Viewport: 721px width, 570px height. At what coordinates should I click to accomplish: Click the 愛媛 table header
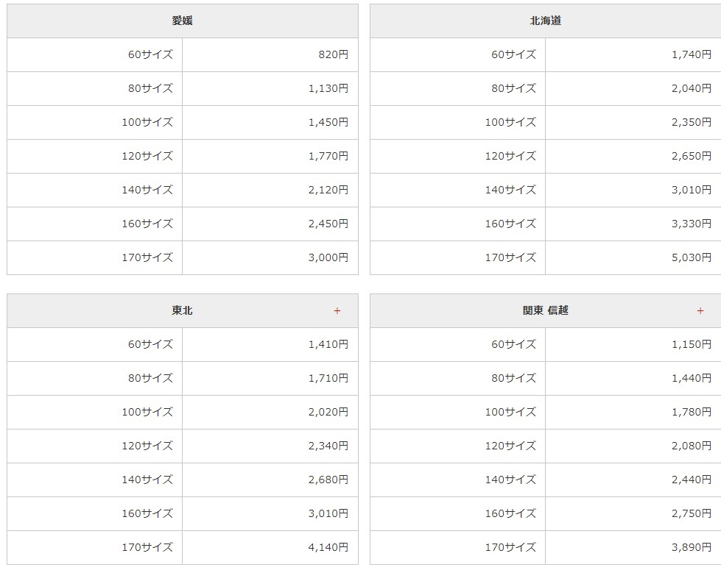[x=183, y=21]
